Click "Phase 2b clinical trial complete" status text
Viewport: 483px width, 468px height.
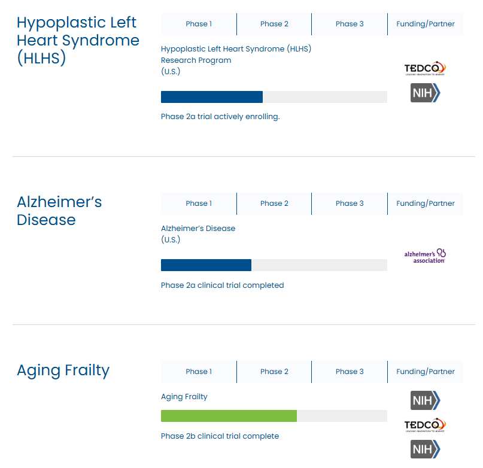[220, 436]
